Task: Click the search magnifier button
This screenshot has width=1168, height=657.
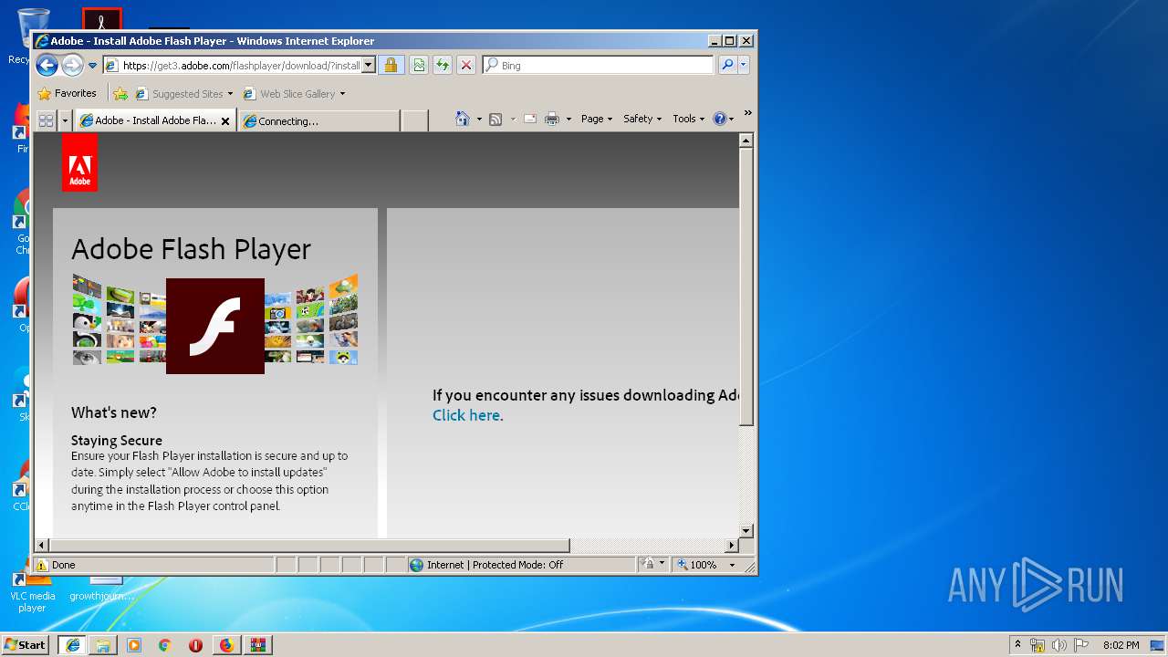Action: [727, 65]
